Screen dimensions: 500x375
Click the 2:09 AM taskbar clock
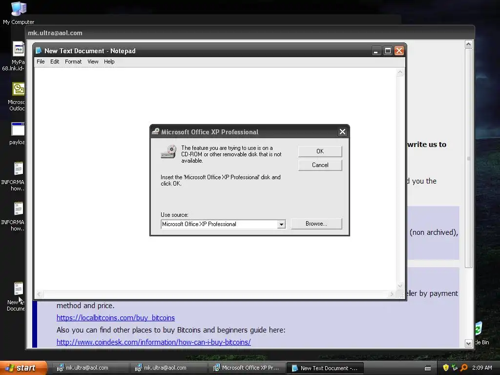[482, 368]
